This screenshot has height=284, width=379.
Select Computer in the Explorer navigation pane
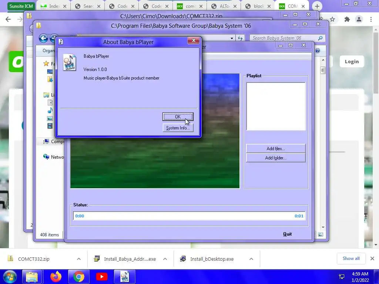click(54, 142)
